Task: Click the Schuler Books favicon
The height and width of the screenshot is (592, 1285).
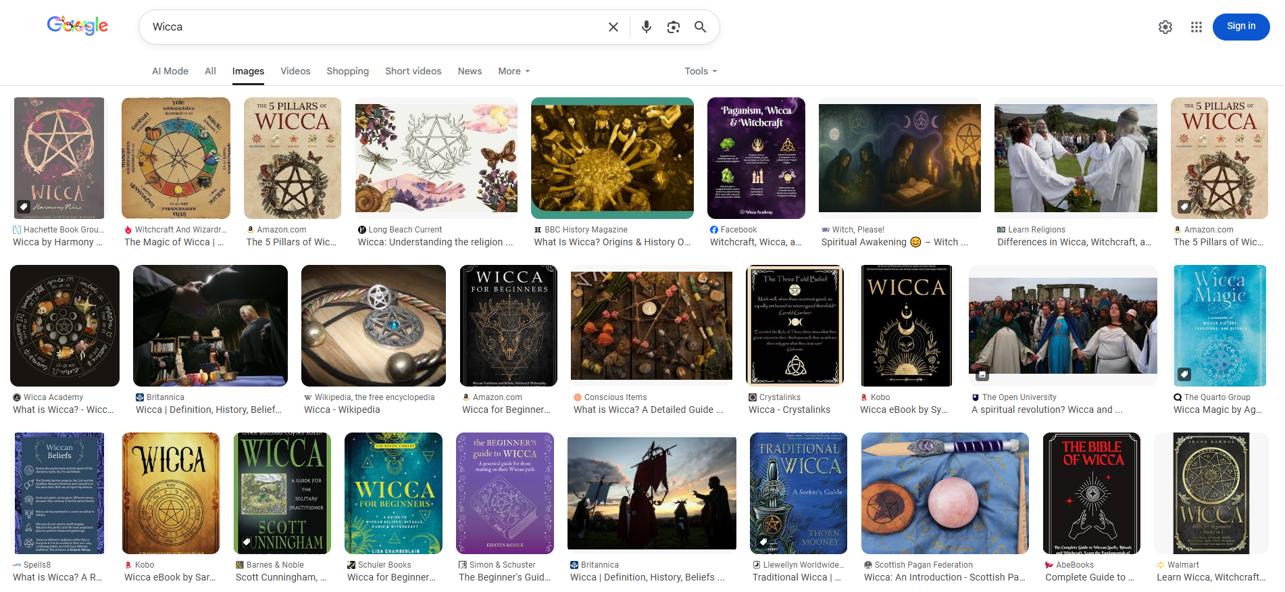Action: pyautogui.click(x=351, y=565)
